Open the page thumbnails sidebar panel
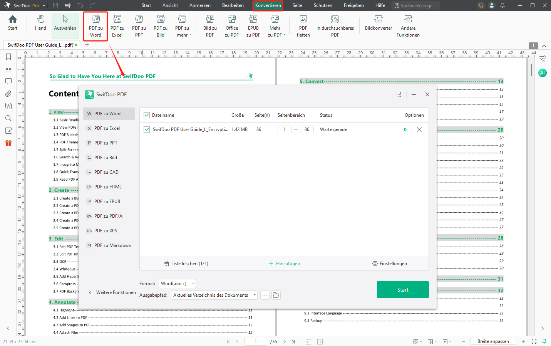This screenshot has width=551, height=346. (8, 69)
